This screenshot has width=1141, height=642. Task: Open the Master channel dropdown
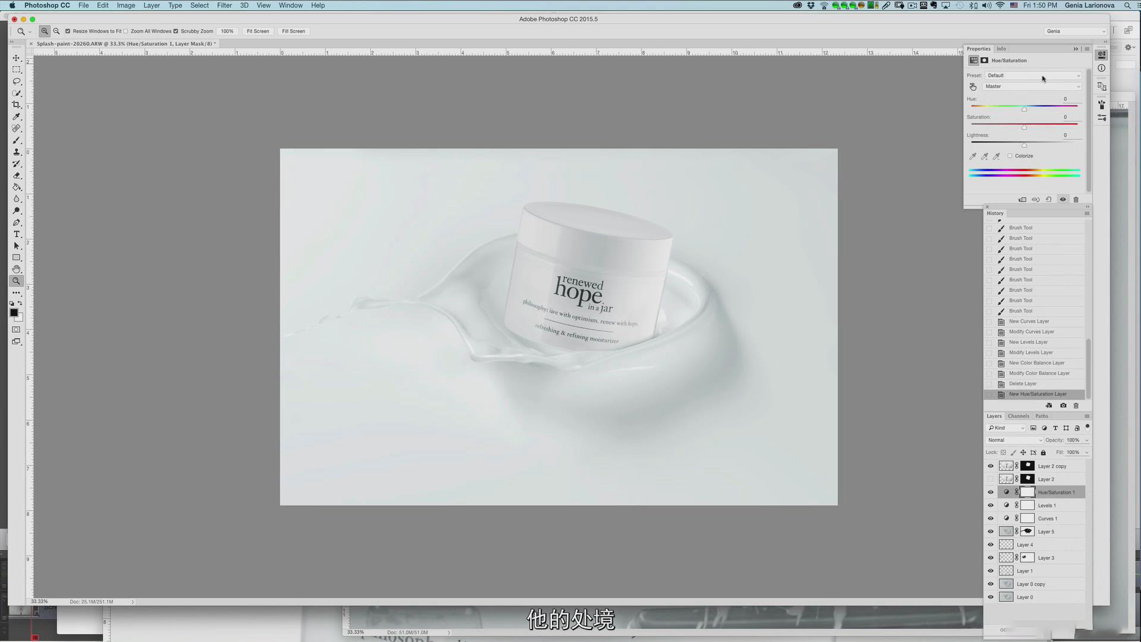[x=1032, y=87]
